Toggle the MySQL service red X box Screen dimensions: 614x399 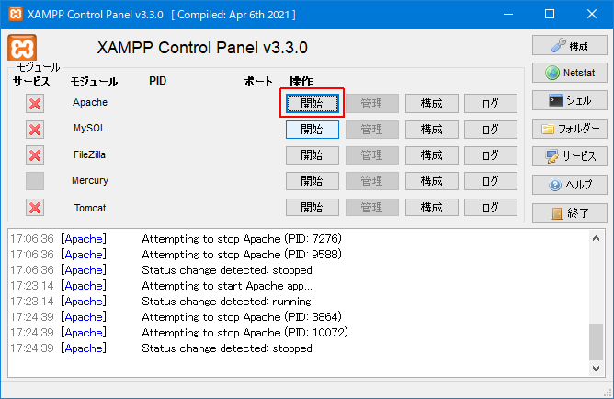(35, 130)
